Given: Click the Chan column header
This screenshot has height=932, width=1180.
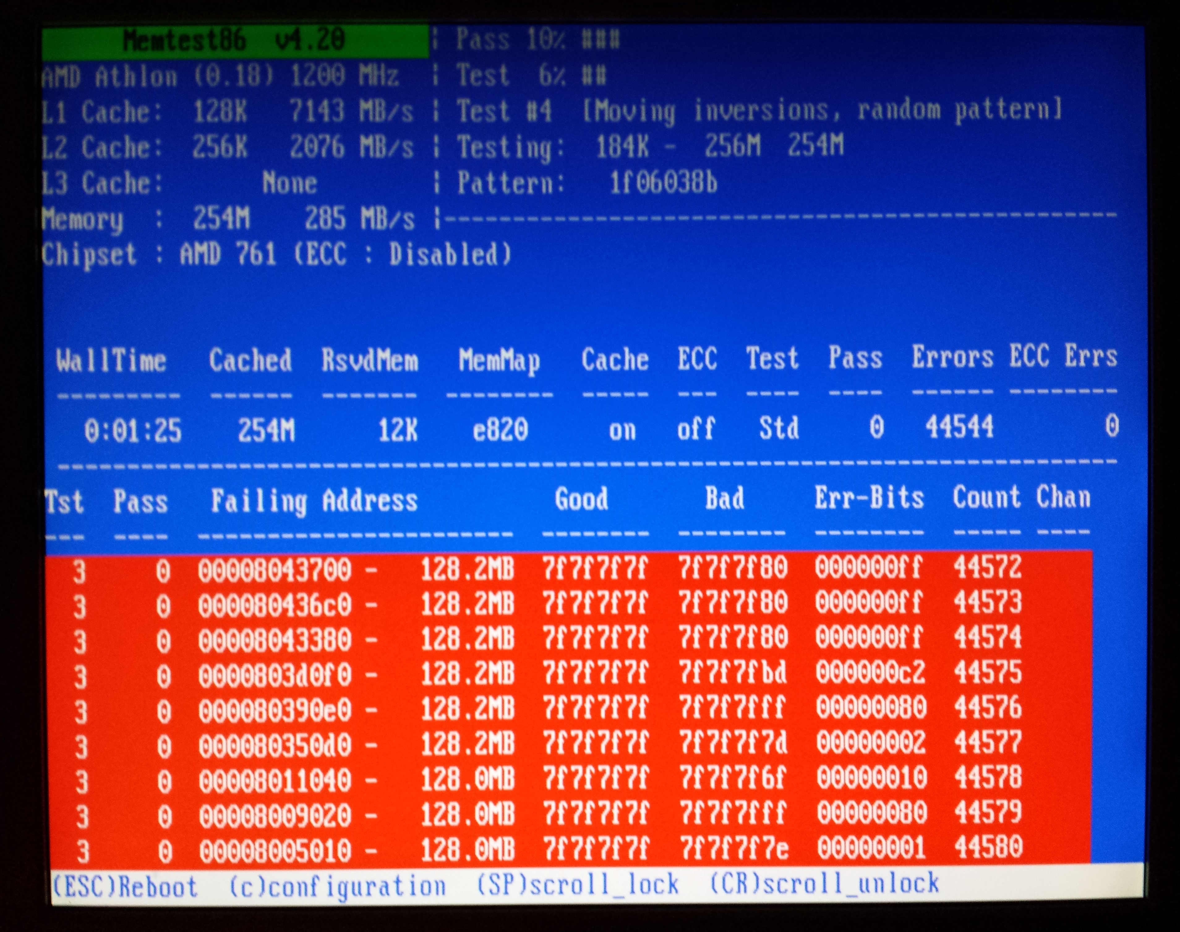Looking at the screenshot, I should pyautogui.click(x=1063, y=497).
